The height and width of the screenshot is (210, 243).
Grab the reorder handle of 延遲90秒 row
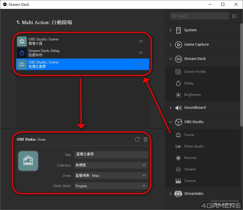pos(141,53)
